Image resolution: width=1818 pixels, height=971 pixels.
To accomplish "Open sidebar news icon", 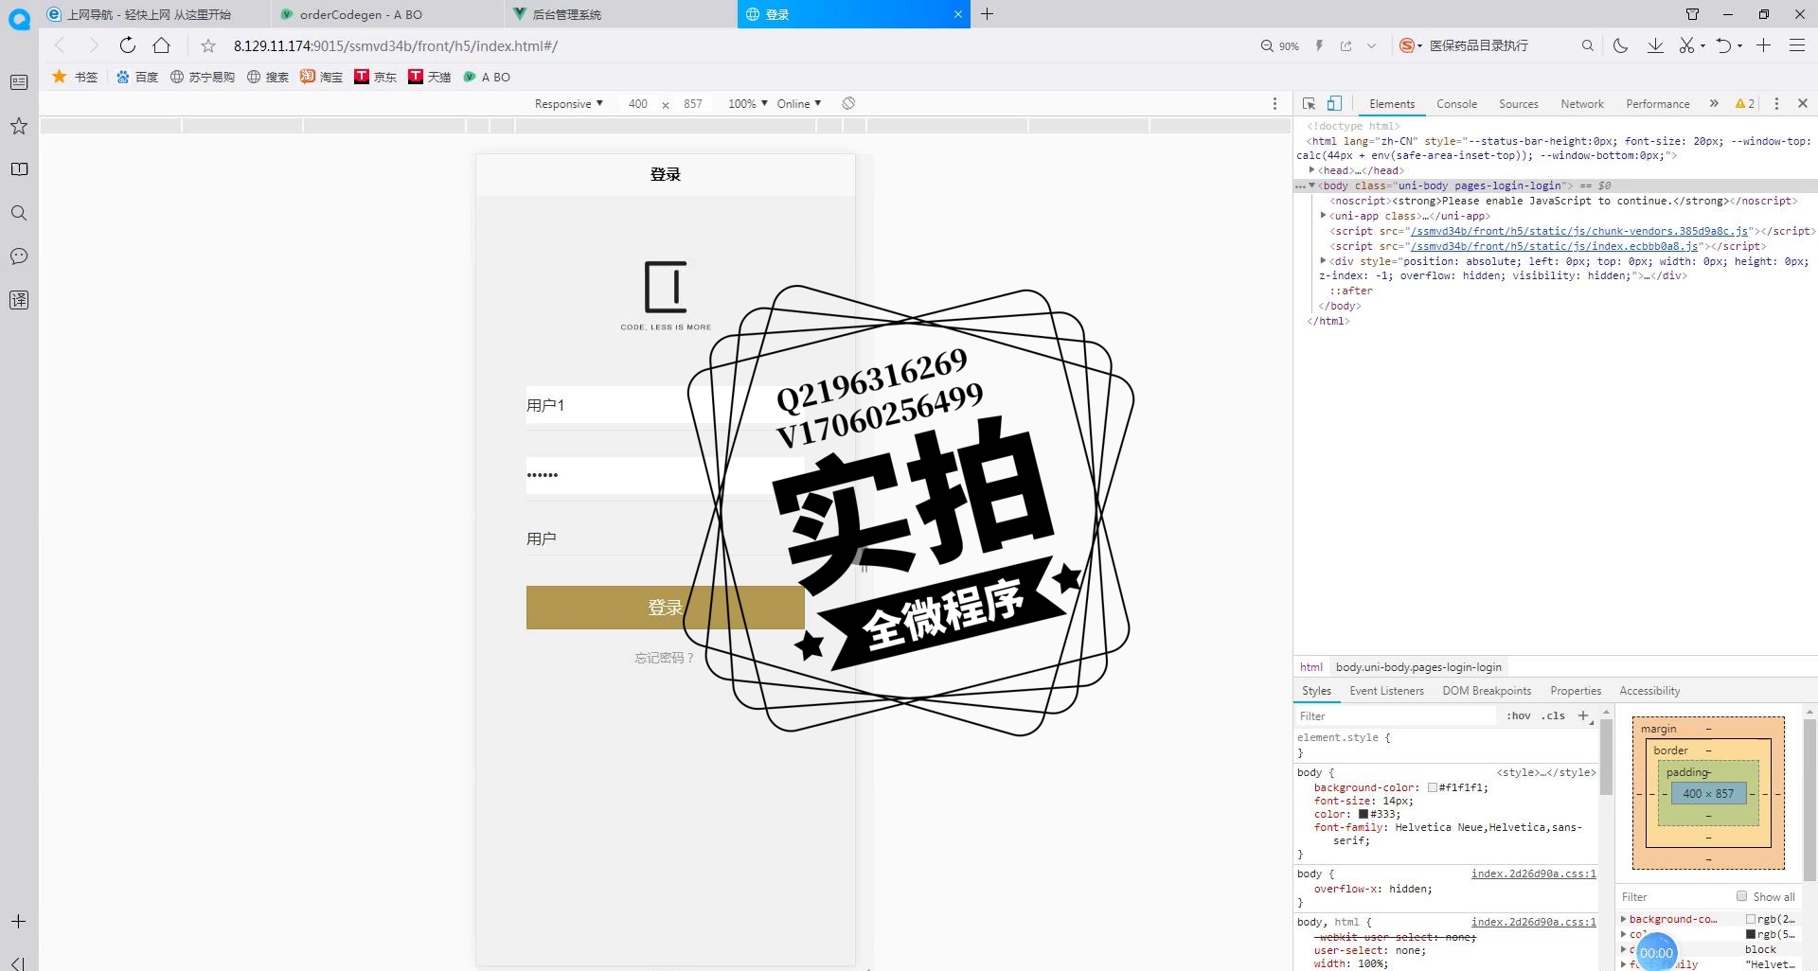I will point(19,82).
